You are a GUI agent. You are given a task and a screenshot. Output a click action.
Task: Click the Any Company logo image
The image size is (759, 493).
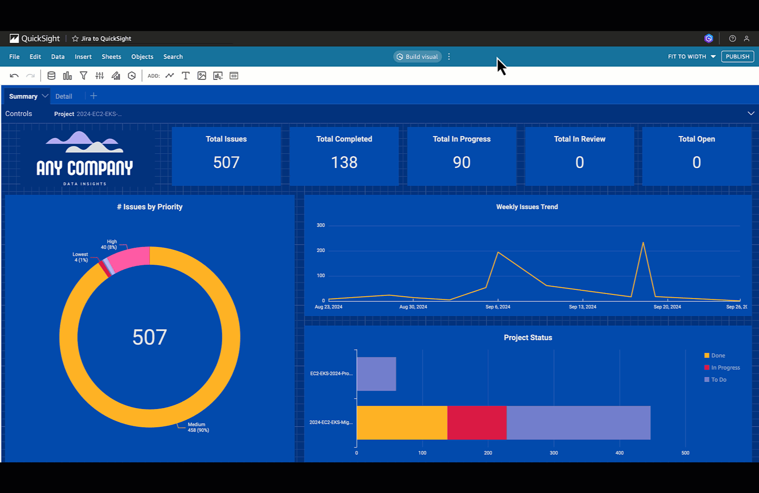tap(85, 158)
